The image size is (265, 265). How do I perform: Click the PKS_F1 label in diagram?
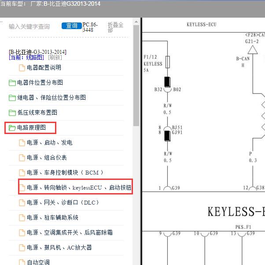click(243, 227)
